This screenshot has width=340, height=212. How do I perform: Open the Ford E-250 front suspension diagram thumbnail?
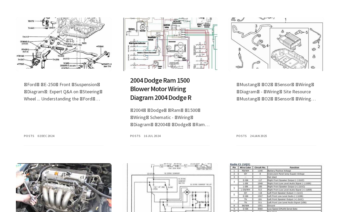click(x=64, y=44)
